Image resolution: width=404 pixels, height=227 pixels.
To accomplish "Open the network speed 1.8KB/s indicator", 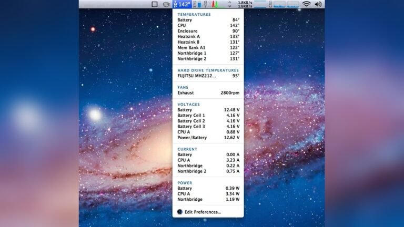I will click(x=245, y=4).
